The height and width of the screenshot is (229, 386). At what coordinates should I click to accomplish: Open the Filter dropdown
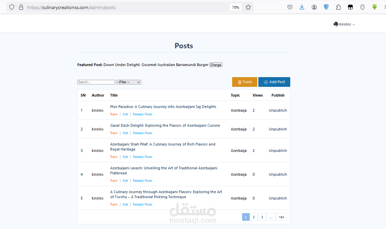coord(129,82)
